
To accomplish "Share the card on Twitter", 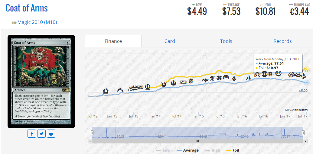I will pos(41,133).
